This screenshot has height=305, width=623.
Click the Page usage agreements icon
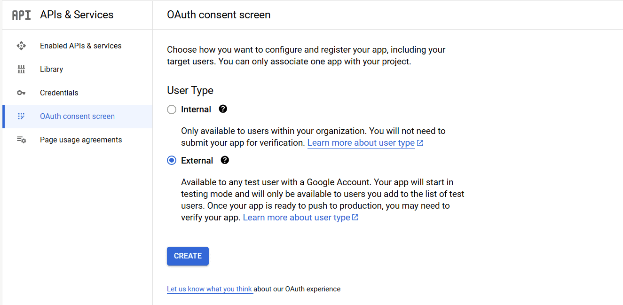pyautogui.click(x=21, y=140)
